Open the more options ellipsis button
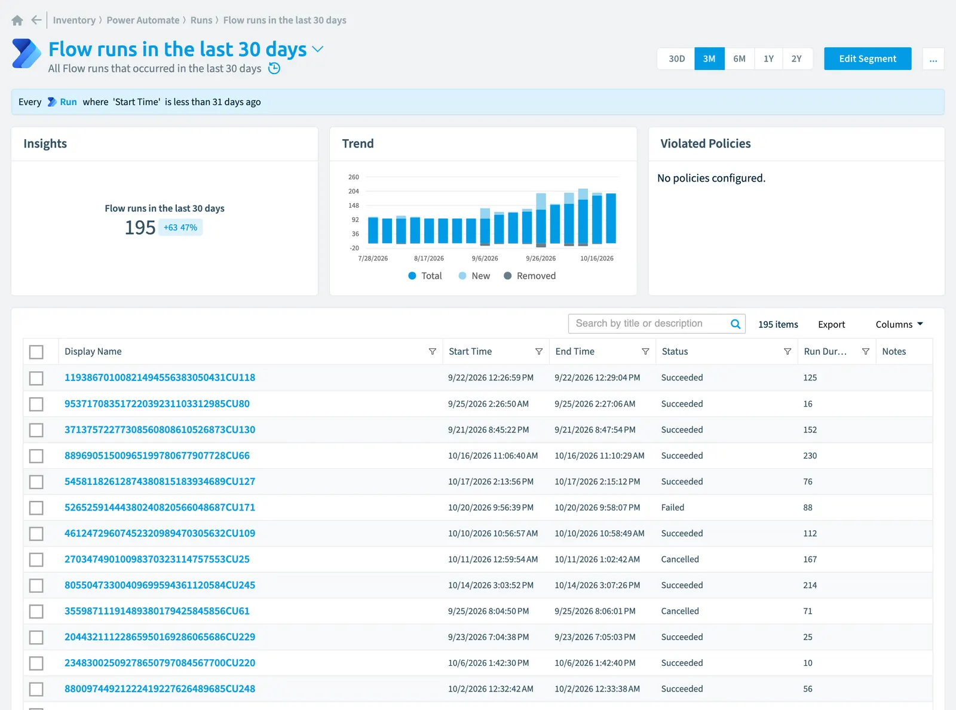 pyautogui.click(x=933, y=59)
